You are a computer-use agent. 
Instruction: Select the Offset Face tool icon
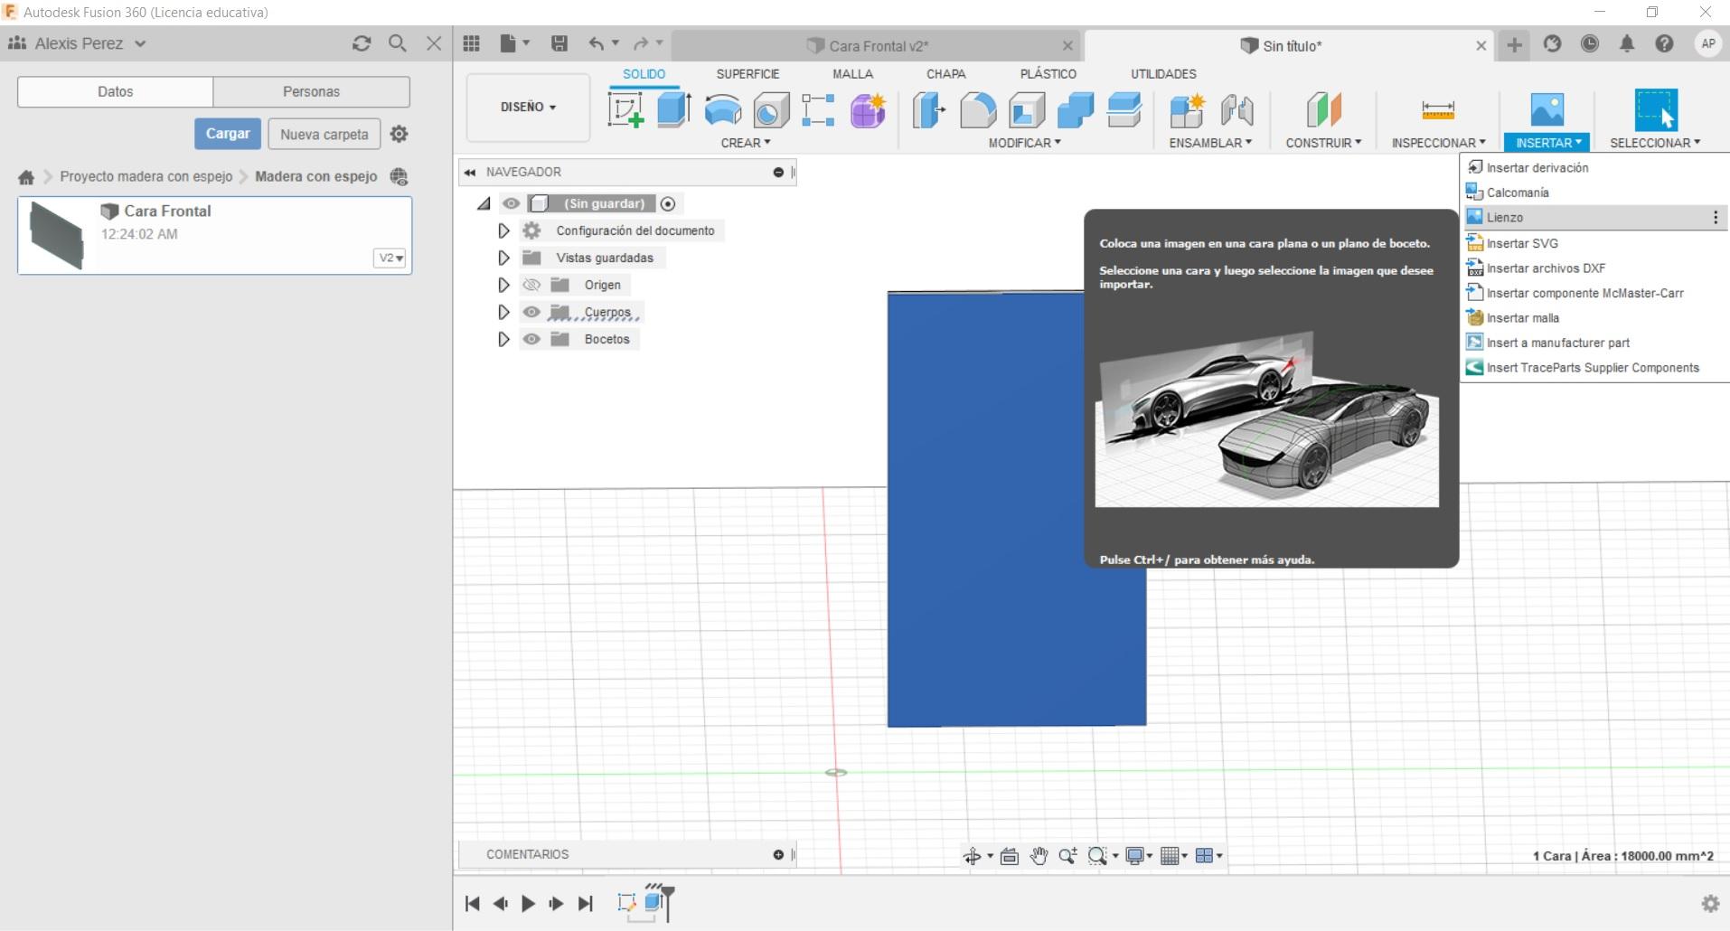tap(1124, 110)
